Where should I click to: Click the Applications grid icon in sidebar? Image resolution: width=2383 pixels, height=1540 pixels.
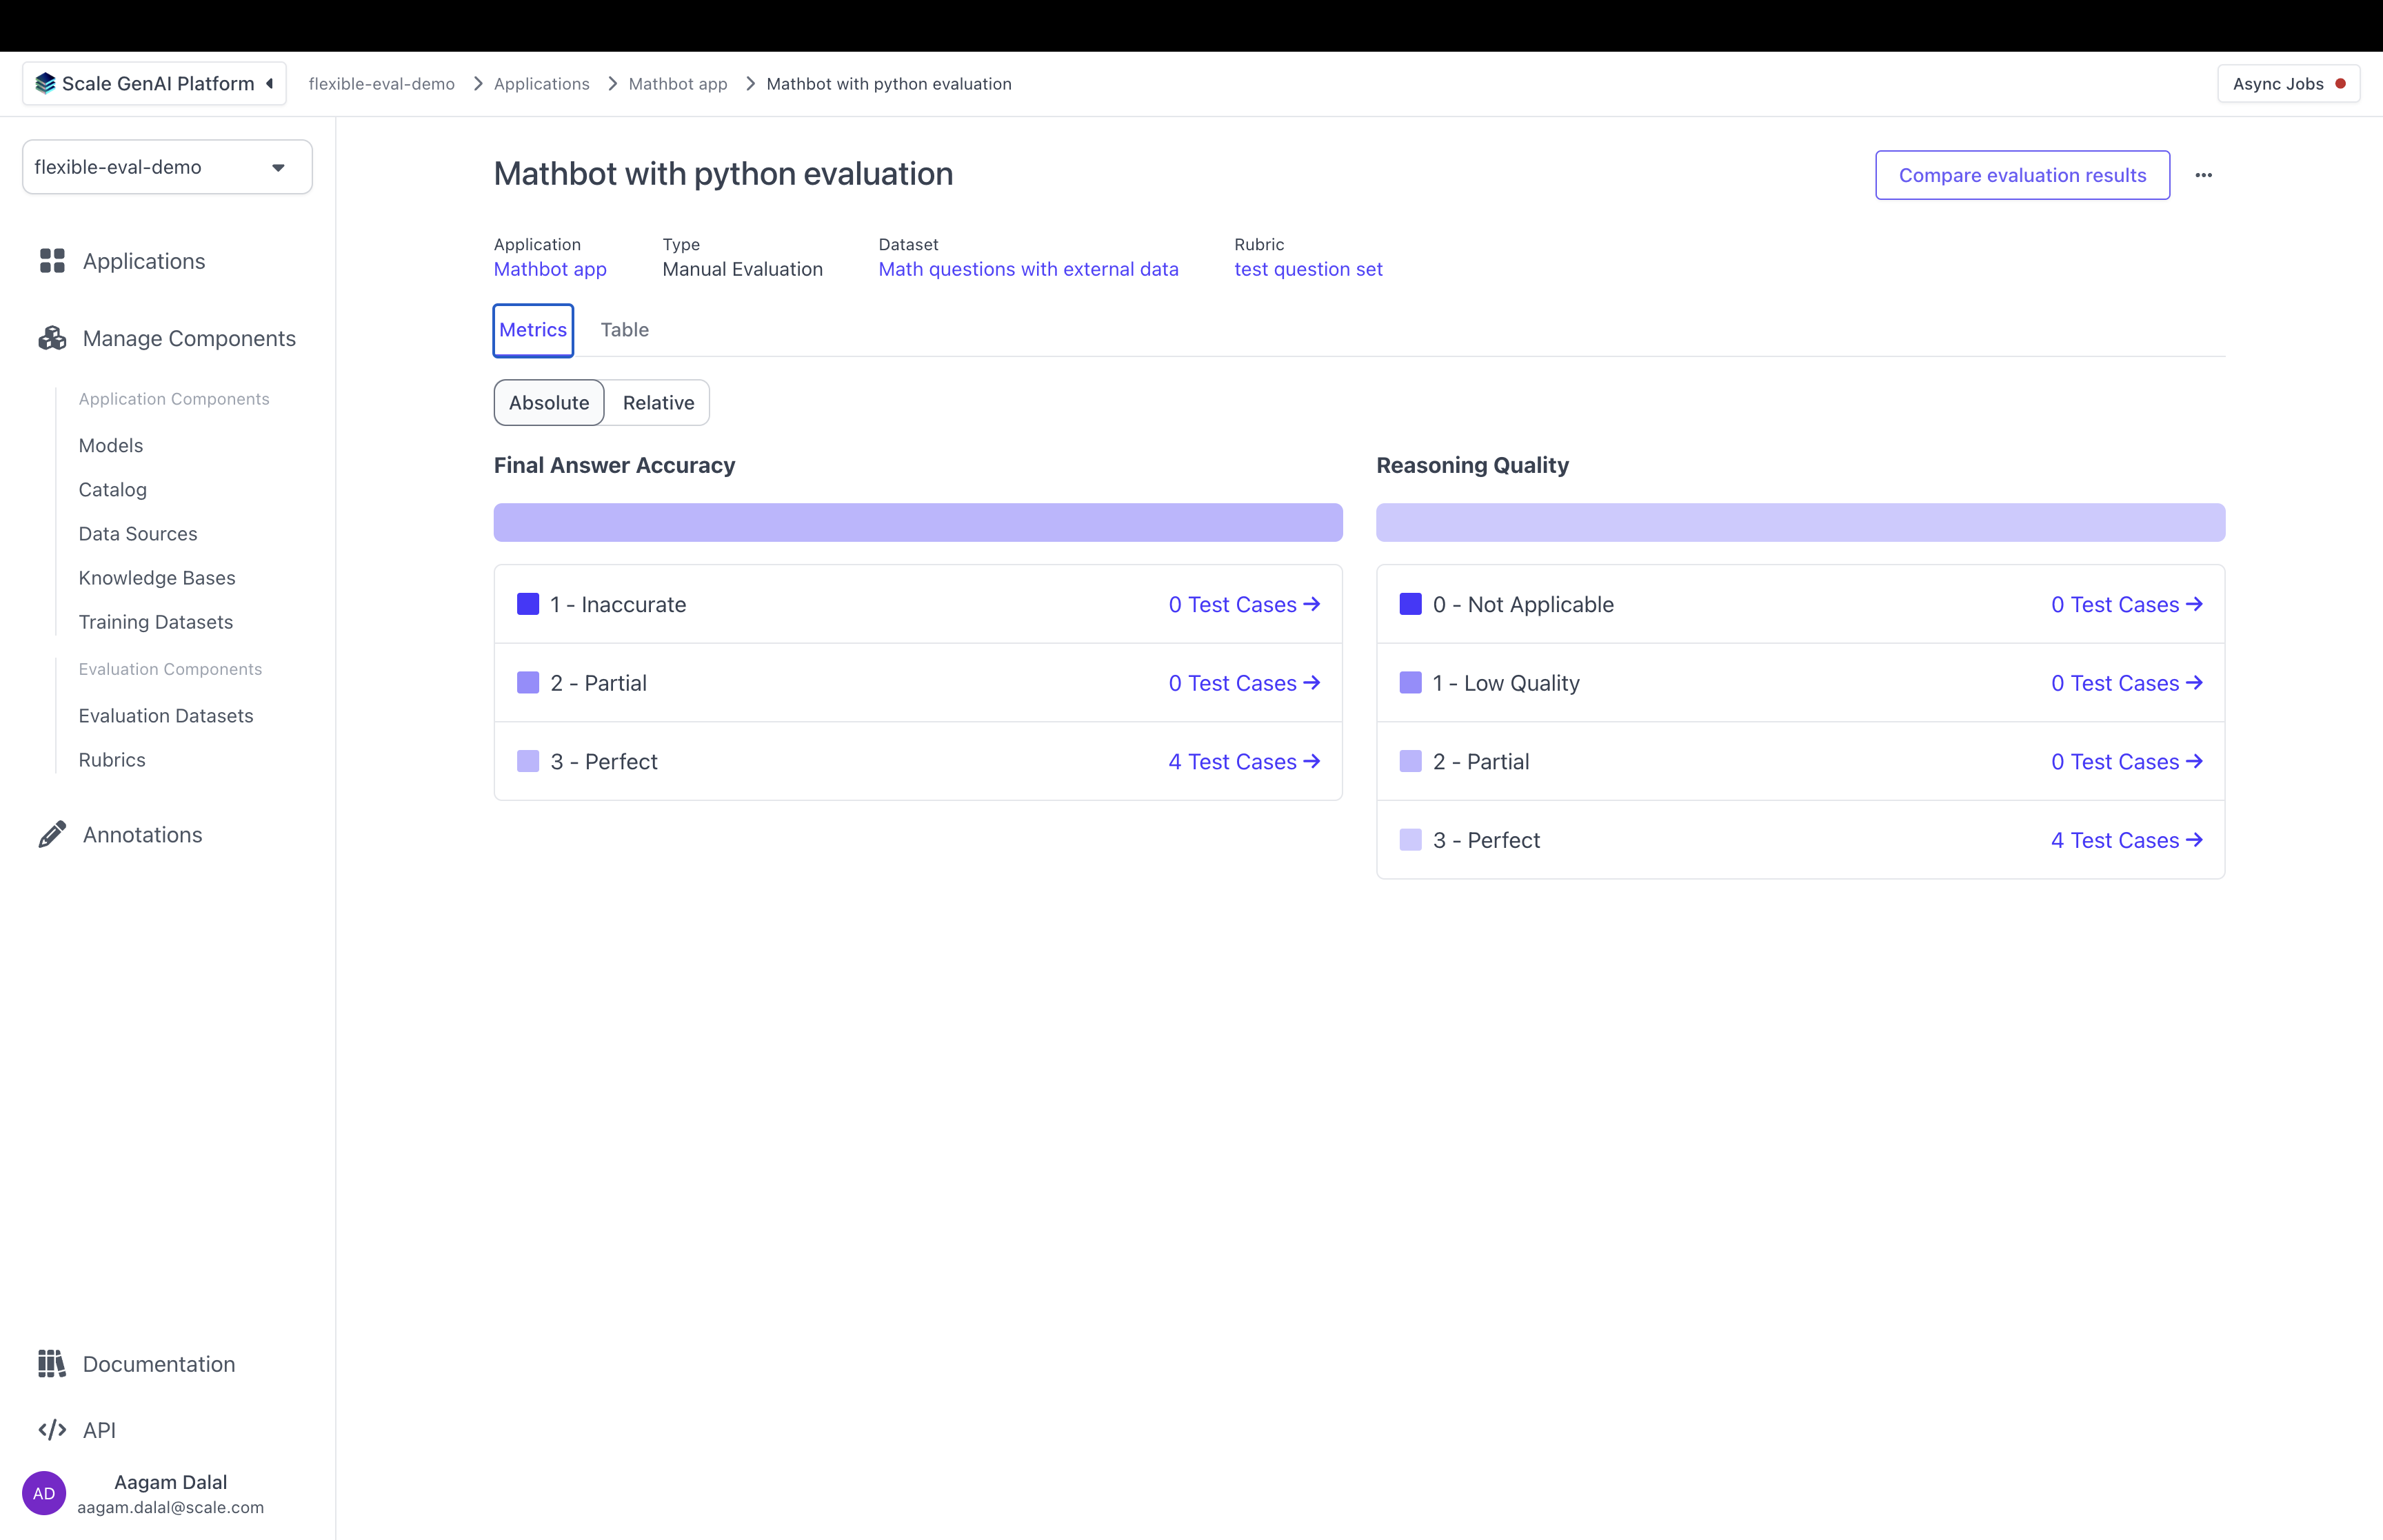tap(52, 261)
